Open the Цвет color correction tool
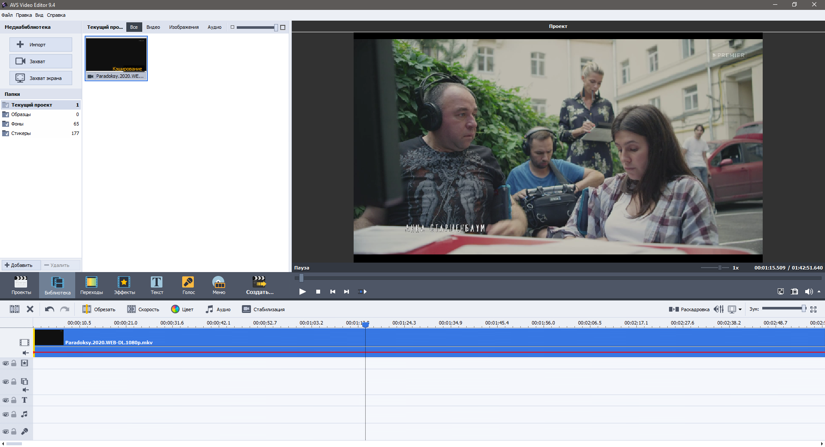825x447 pixels. pyautogui.click(x=182, y=309)
